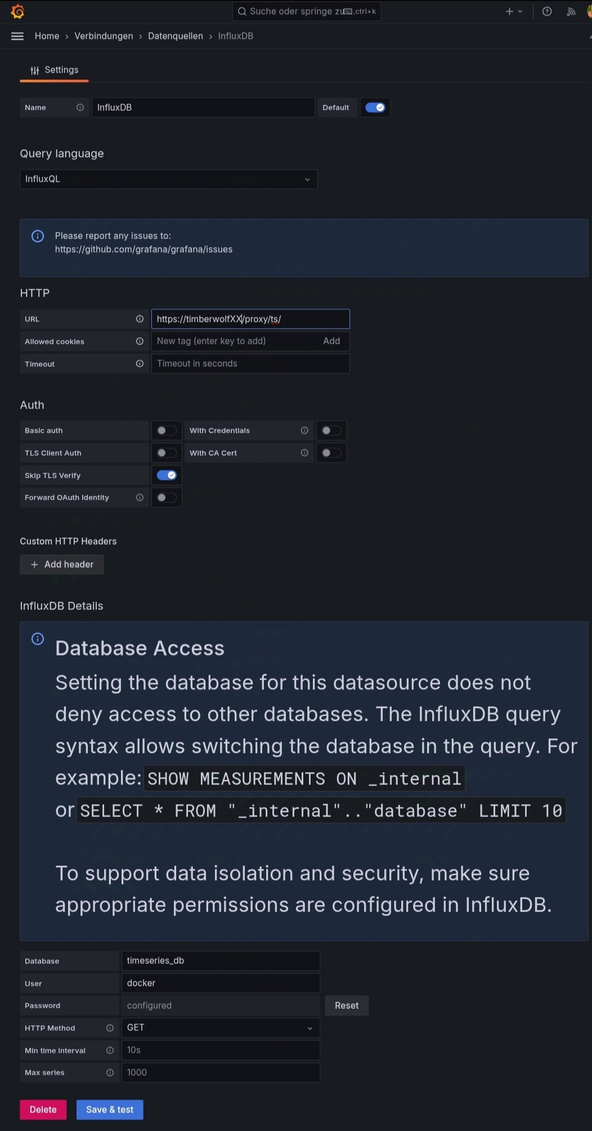Click the configured Password field
This screenshot has width=592, height=1131.
point(221,1006)
